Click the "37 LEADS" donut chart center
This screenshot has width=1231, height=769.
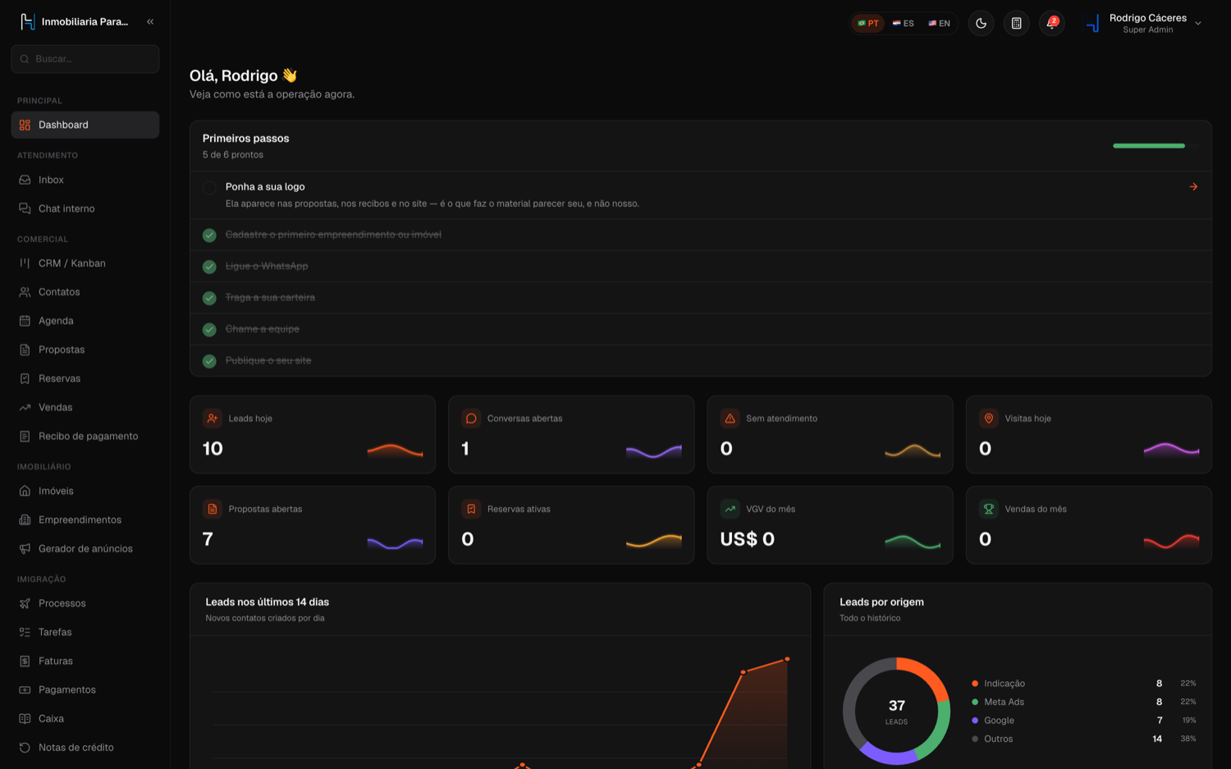pyautogui.click(x=896, y=711)
